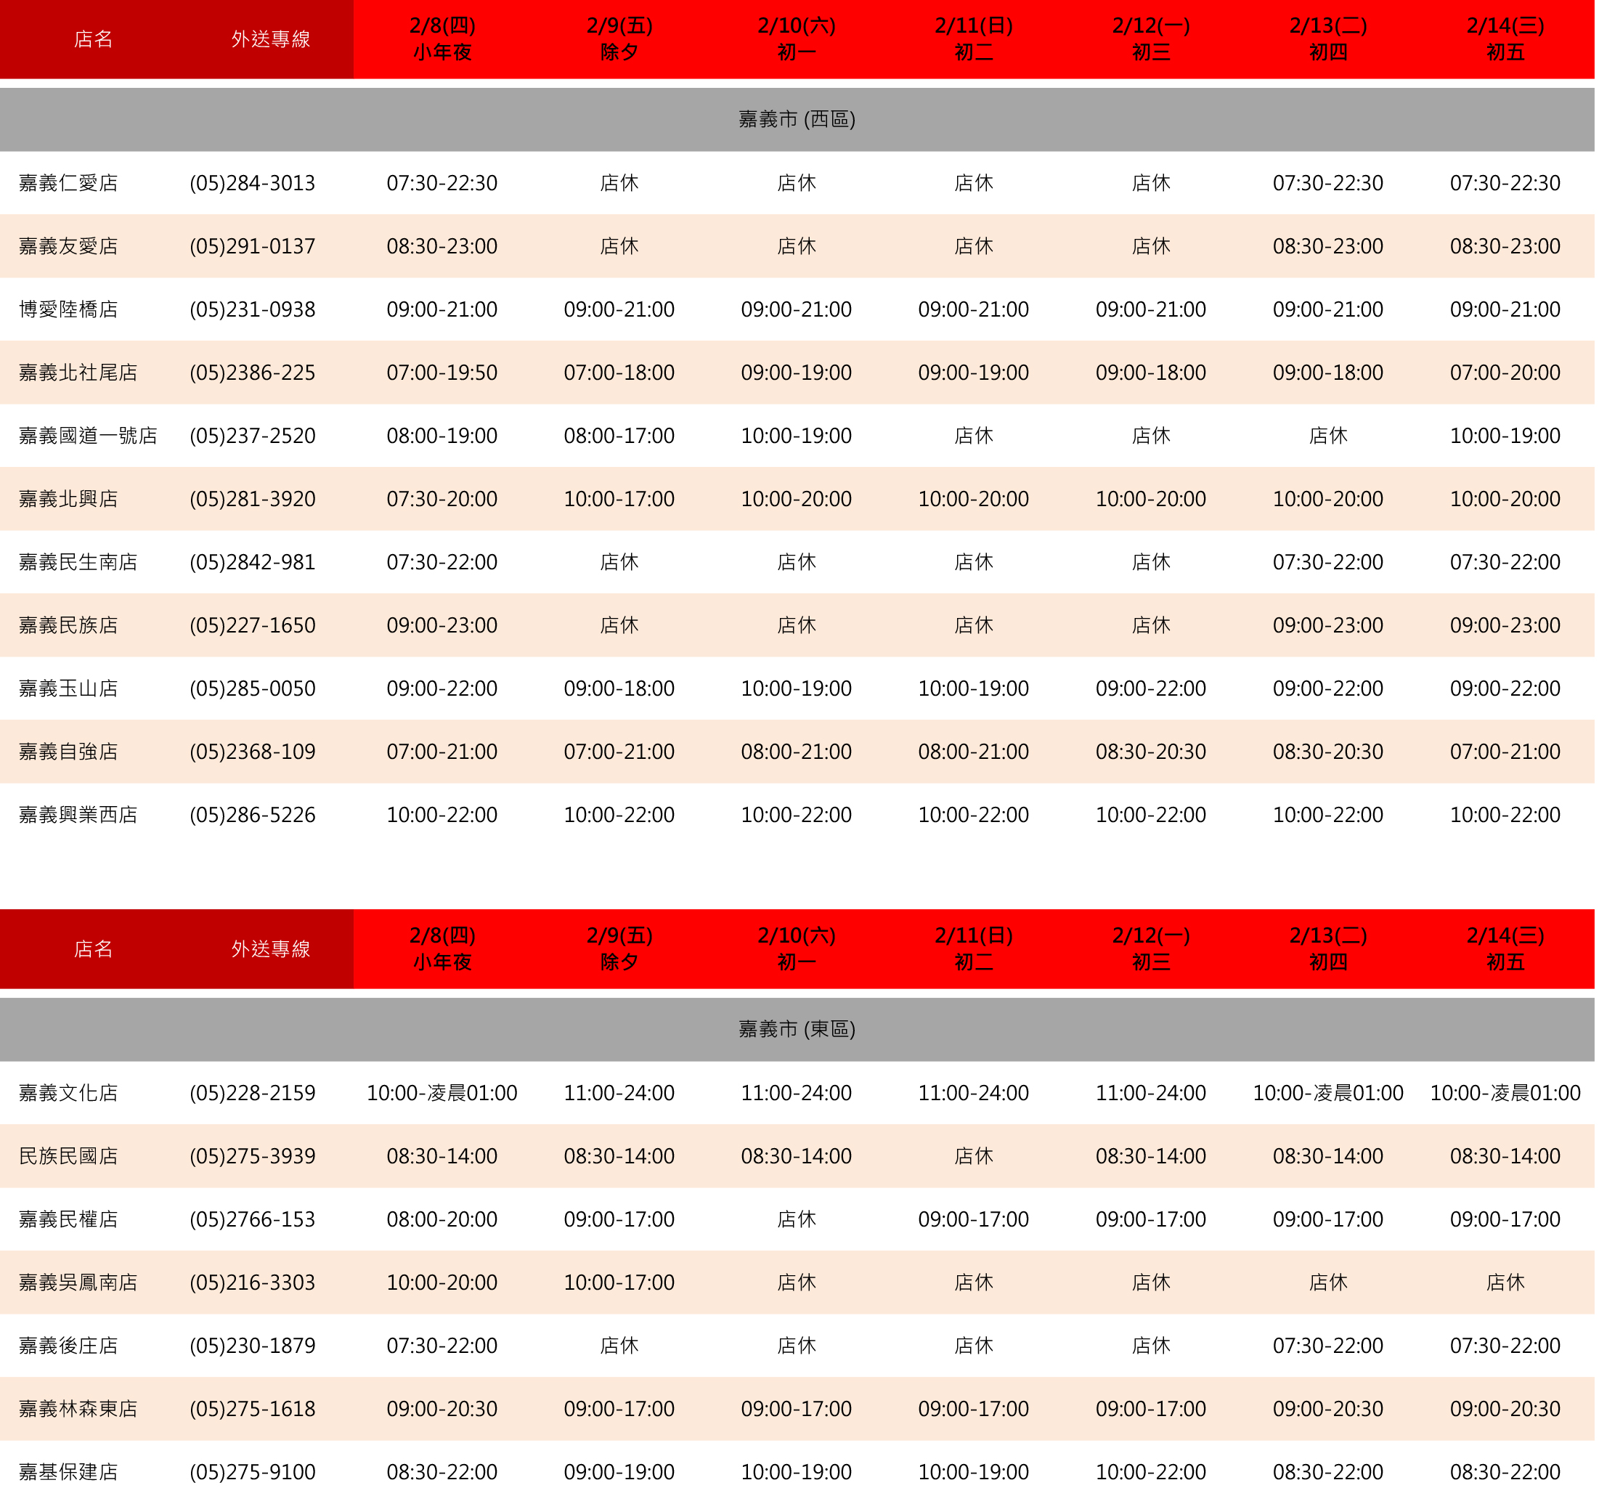Click 民族民國店 store name
Screen dimensions: 1599x1488
[68, 1156]
